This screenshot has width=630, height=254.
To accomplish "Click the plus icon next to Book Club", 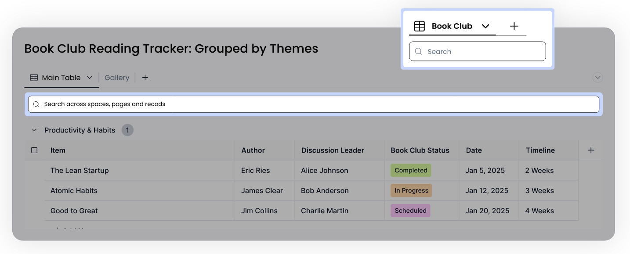I will pyautogui.click(x=514, y=26).
